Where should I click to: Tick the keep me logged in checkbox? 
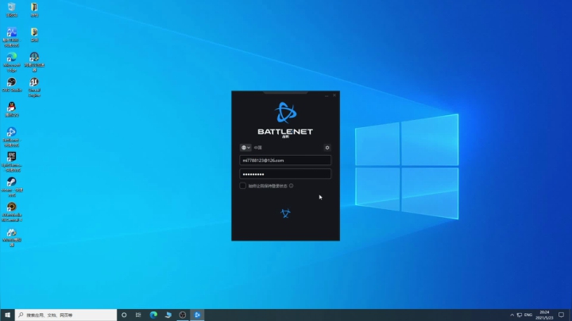tap(242, 186)
